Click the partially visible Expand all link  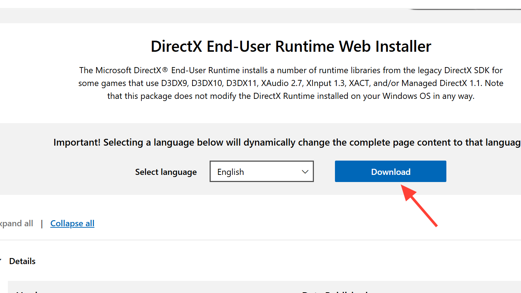[x=16, y=223]
